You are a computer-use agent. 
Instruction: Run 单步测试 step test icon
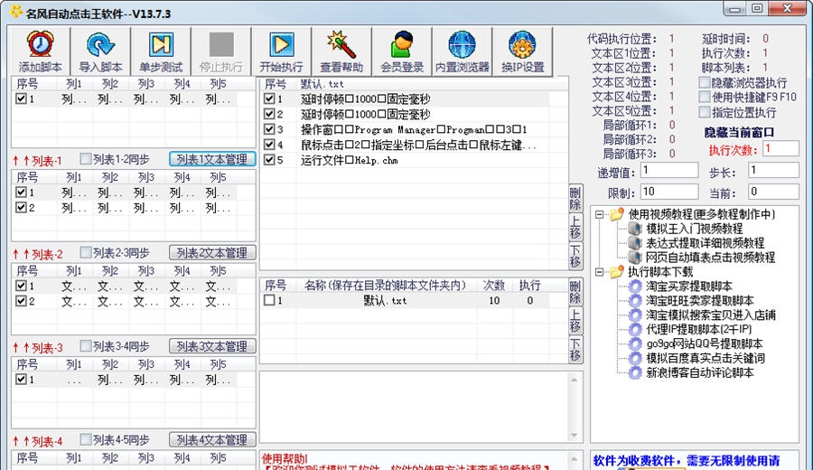pos(161,44)
